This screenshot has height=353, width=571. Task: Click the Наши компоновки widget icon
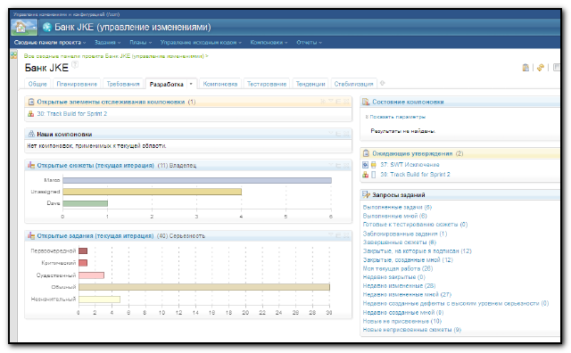point(31,134)
